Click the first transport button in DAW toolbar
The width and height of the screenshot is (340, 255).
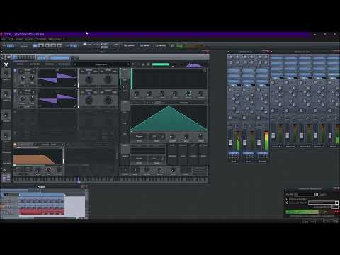(35, 45)
